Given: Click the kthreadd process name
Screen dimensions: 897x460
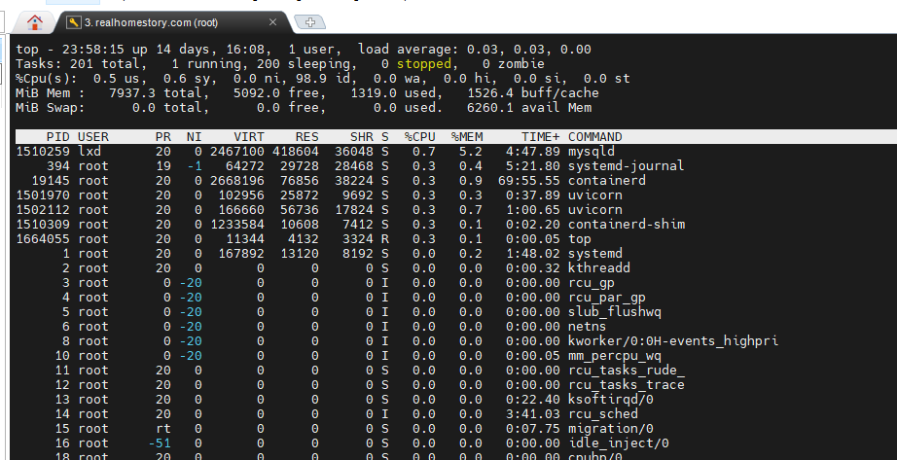Looking at the screenshot, I should (599, 268).
